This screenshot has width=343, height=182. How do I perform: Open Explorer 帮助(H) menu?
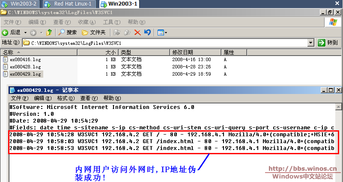[137, 22]
